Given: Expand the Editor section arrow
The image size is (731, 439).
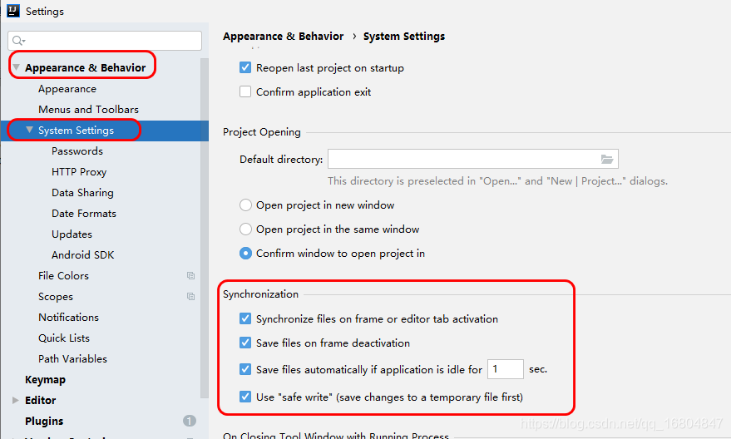Looking at the screenshot, I should tap(15, 400).
